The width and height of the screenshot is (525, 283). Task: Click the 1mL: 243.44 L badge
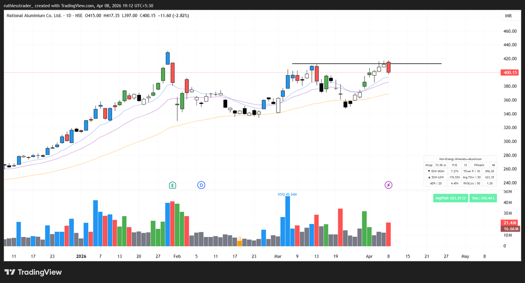[x=483, y=198]
